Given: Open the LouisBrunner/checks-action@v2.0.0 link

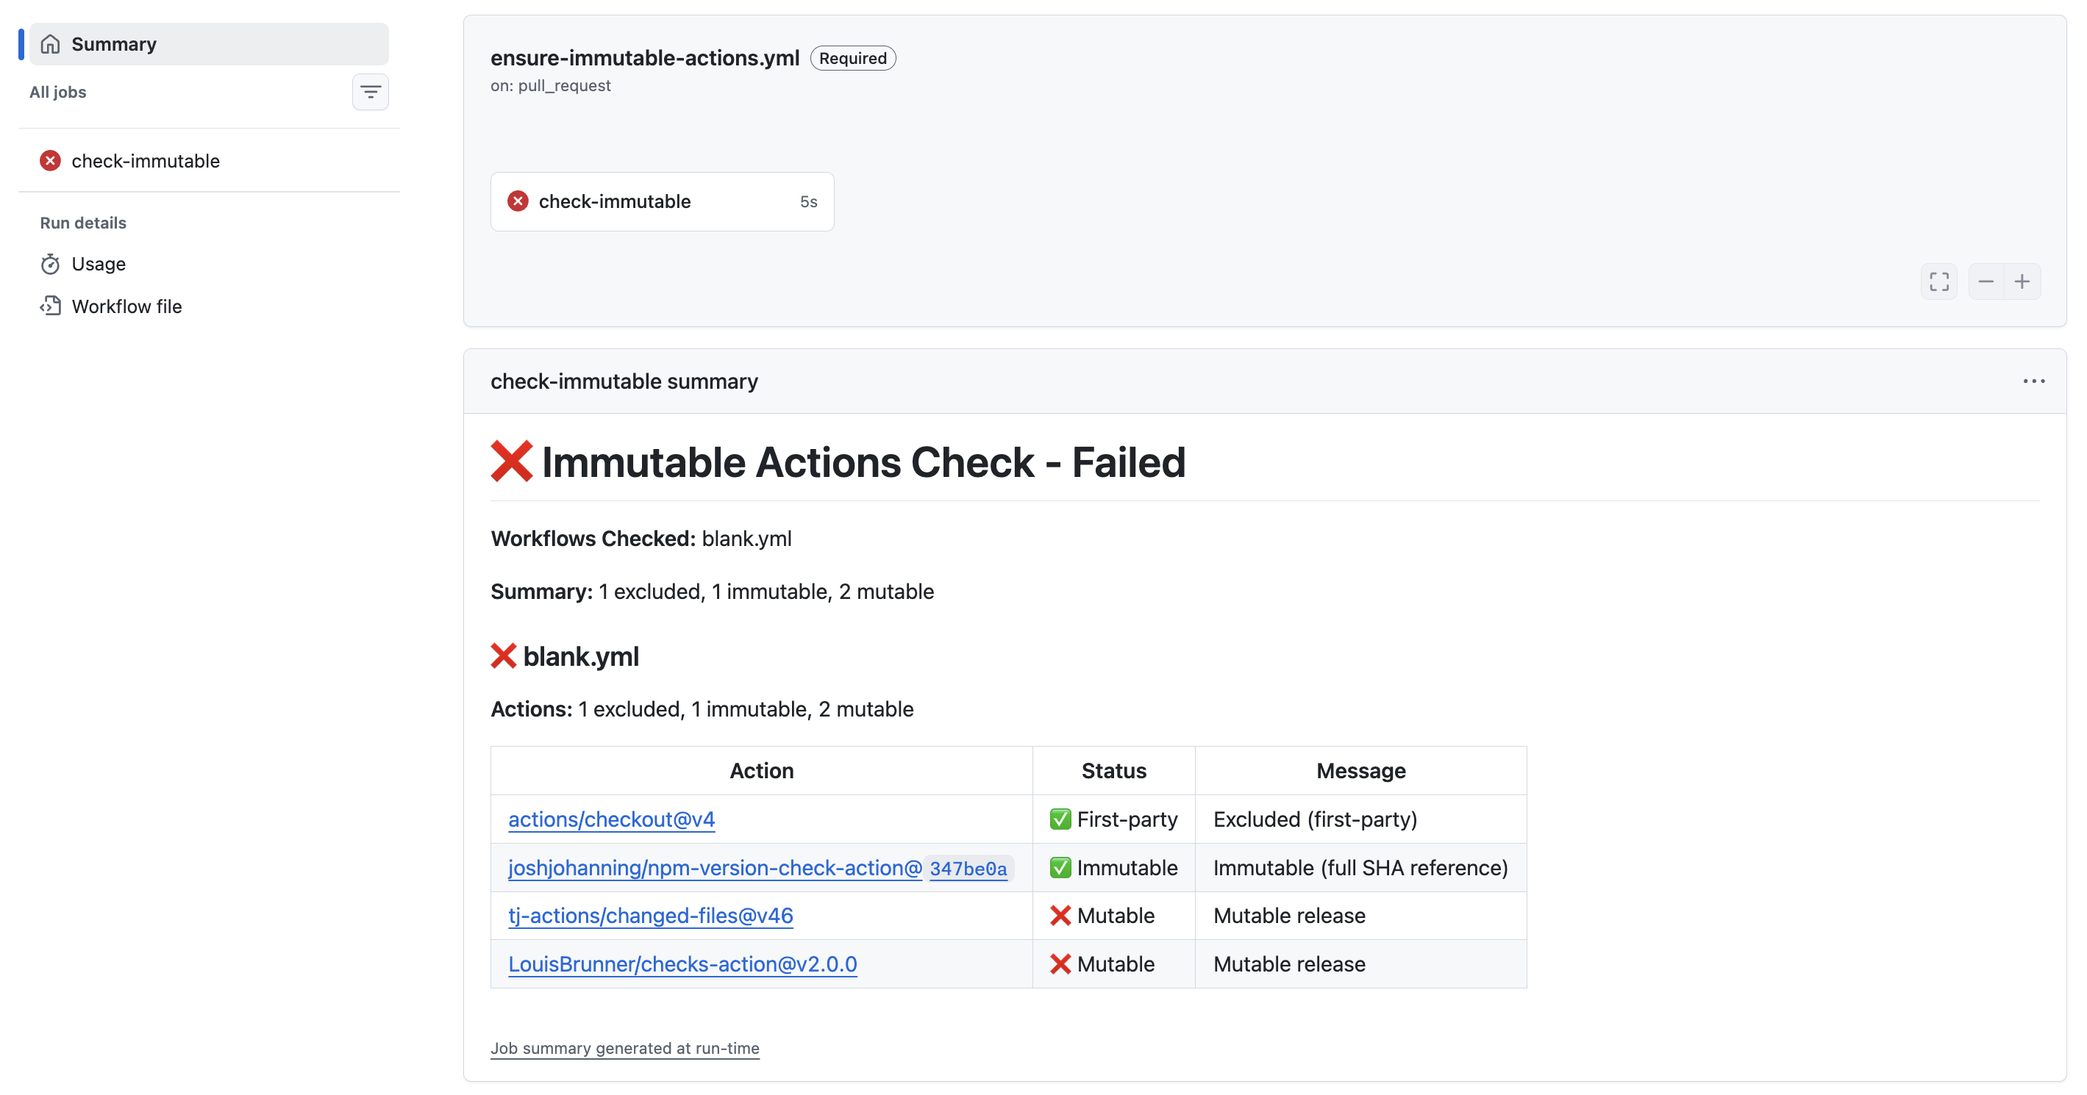Looking at the screenshot, I should [x=682, y=963].
